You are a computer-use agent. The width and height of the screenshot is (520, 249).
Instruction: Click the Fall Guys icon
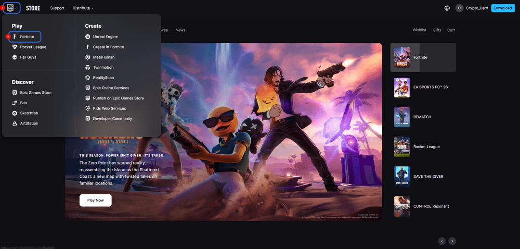click(x=14, y=57)
